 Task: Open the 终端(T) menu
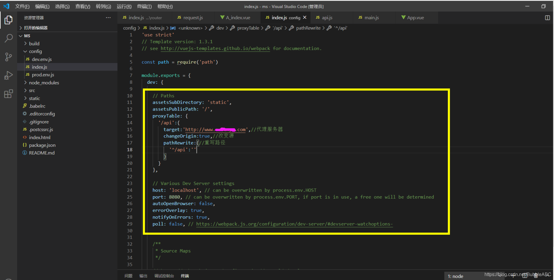144,6
